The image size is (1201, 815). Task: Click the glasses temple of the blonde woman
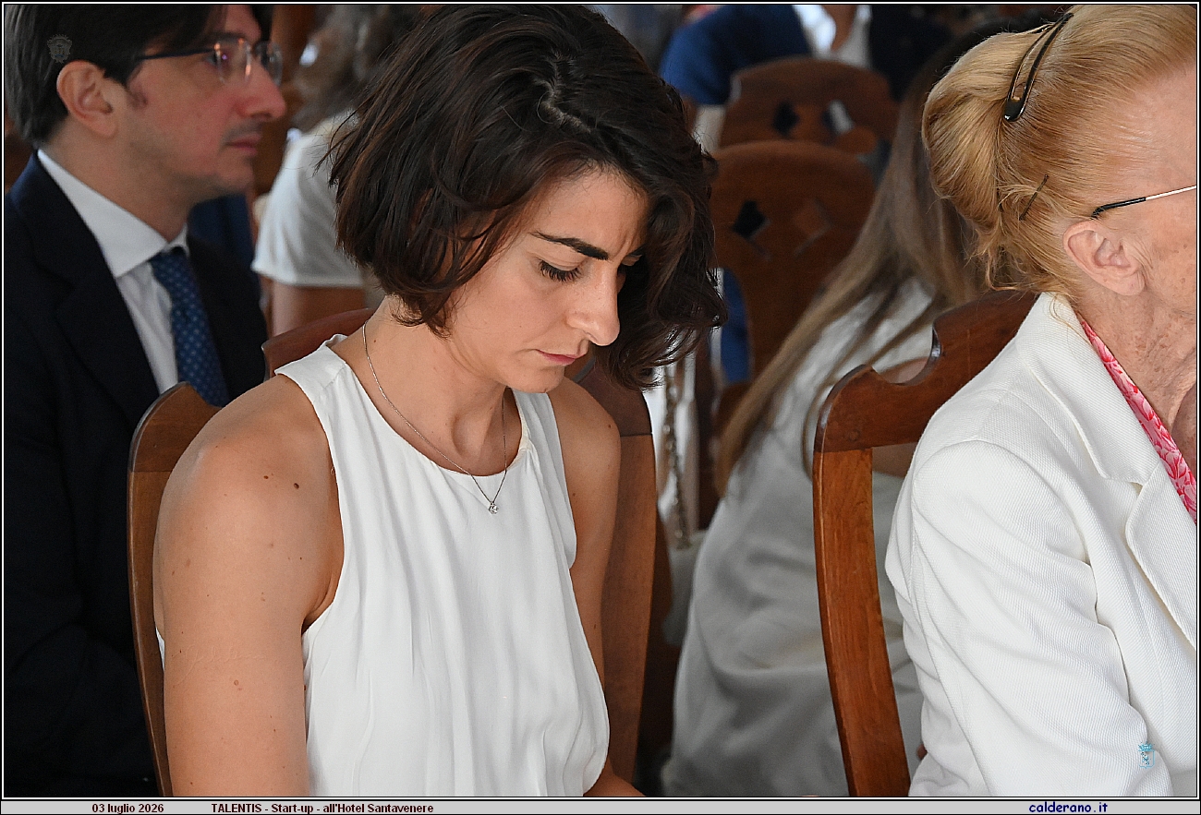click(1142, 200)
